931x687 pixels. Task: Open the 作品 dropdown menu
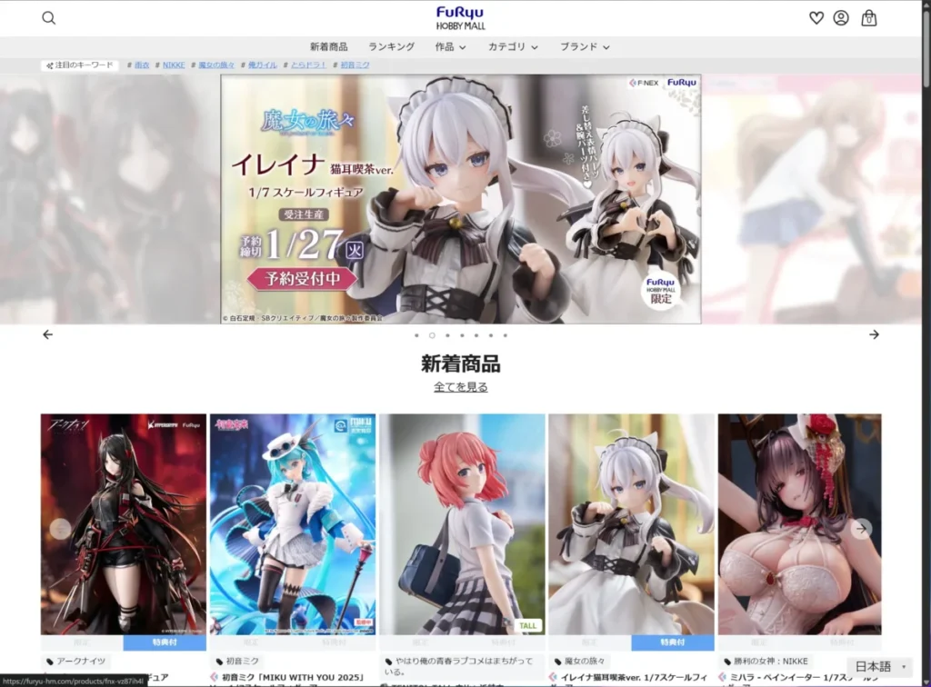(x=450, y=46)
